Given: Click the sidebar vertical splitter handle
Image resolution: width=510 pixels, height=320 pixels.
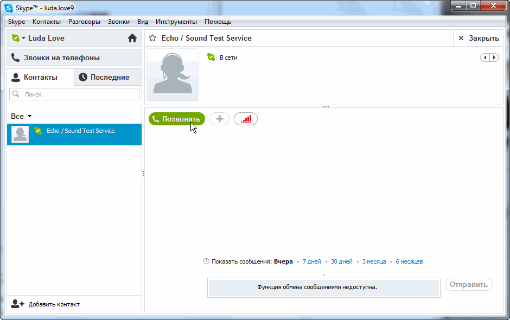Looking at the screenshot, I should (143, 174).
